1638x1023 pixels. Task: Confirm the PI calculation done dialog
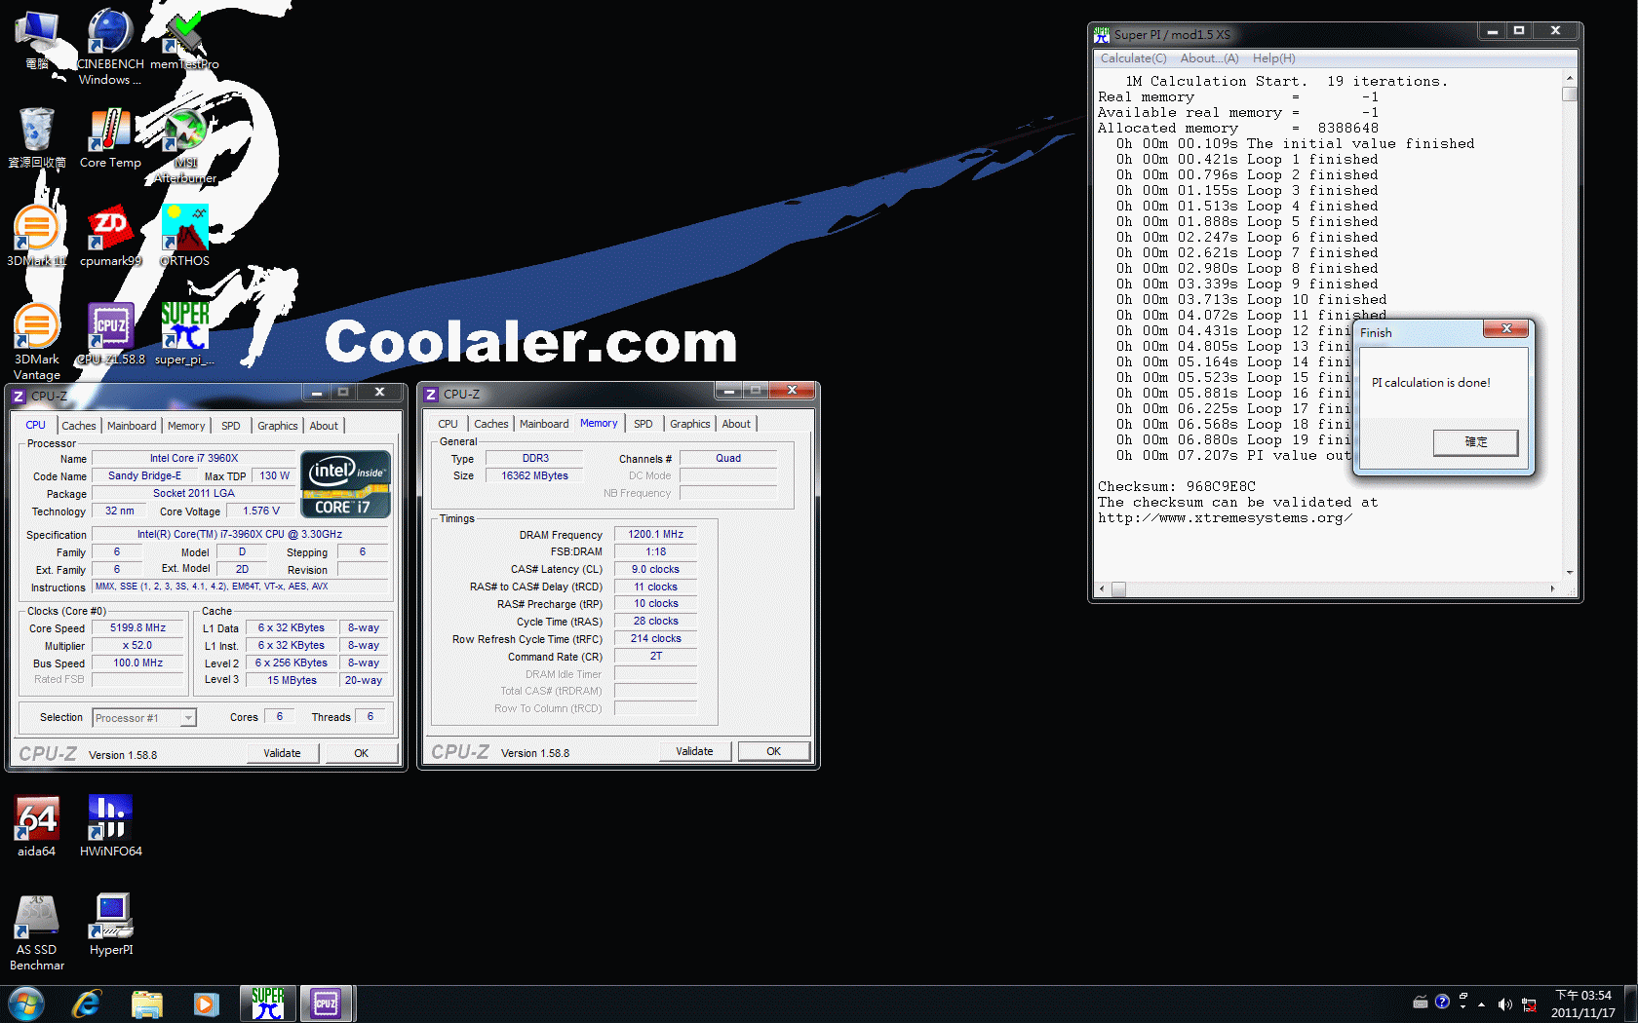click(1475, 442)
